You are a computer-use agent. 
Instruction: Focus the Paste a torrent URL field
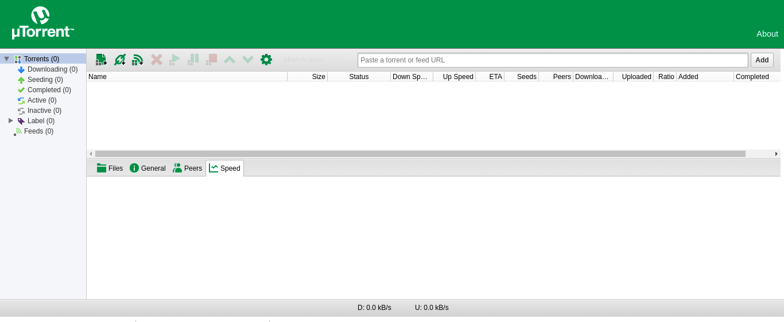[x=552, y=60]
